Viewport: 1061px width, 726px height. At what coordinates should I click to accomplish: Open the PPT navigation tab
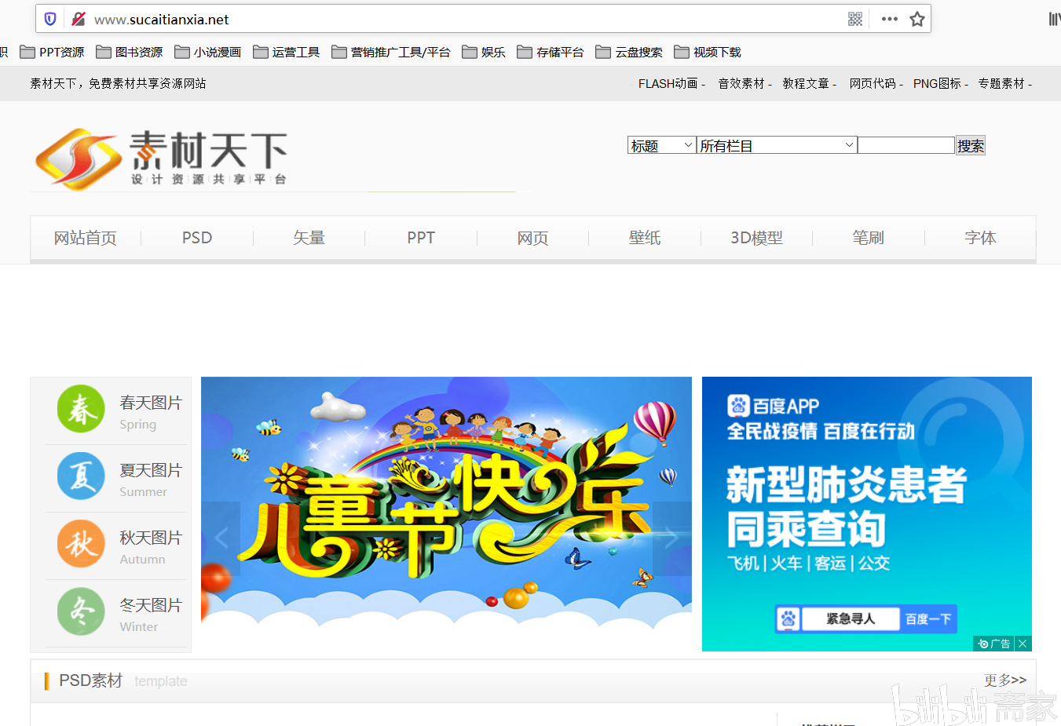[x=421, y=238]
